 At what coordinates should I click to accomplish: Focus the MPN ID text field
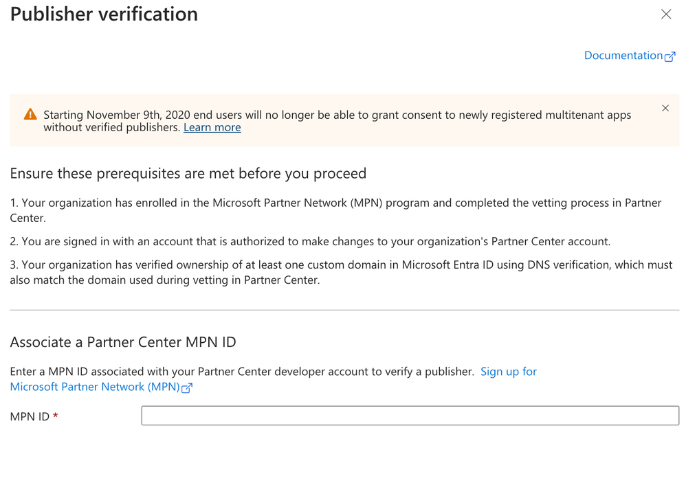coord(410,416)
